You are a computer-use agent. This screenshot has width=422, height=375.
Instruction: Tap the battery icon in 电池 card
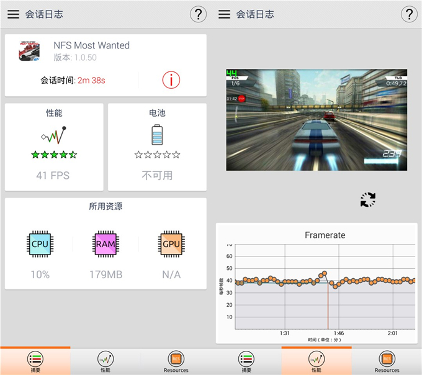point(157,134)
